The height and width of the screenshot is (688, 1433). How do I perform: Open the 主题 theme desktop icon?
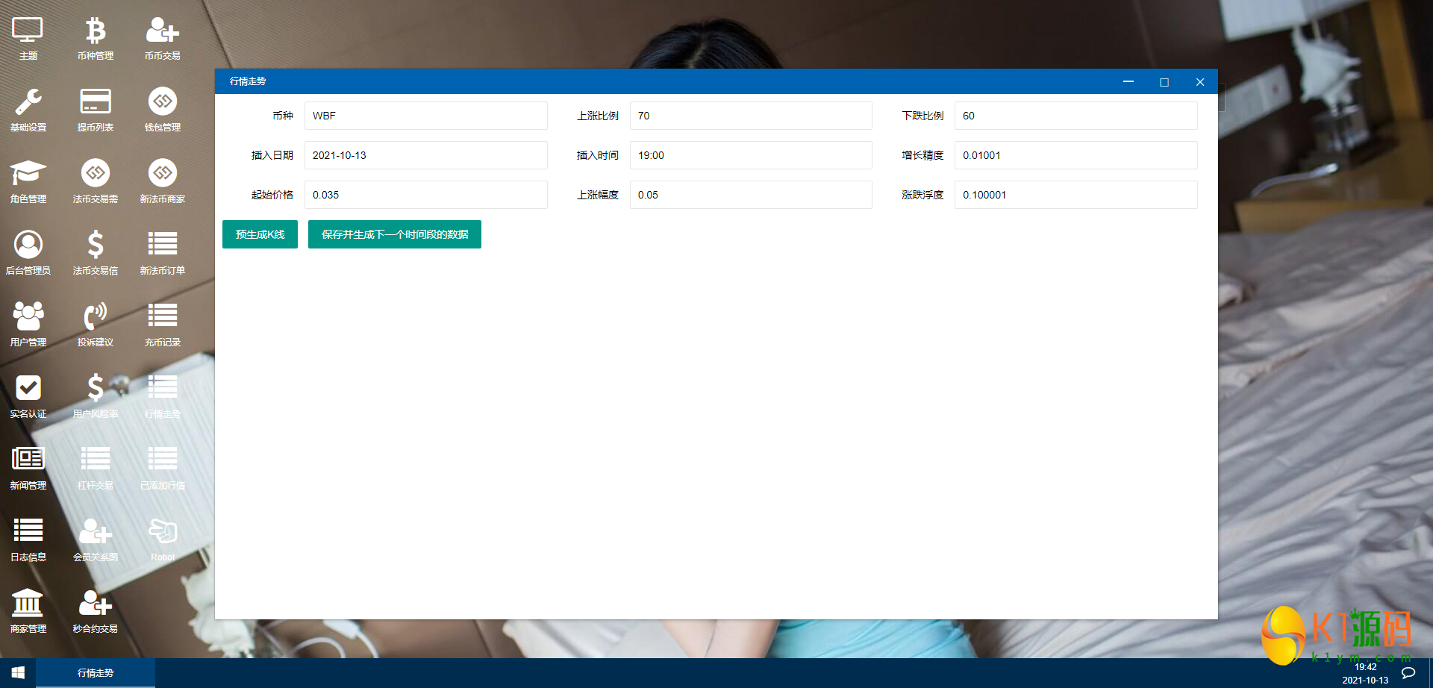(28, 38)
